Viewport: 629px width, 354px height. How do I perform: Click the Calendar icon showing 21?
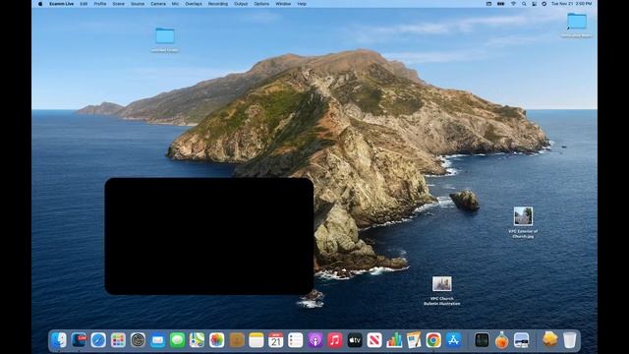click(x=275, y=340)
